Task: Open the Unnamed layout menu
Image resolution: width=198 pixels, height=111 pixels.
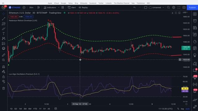Action: [x=156, y=7]
